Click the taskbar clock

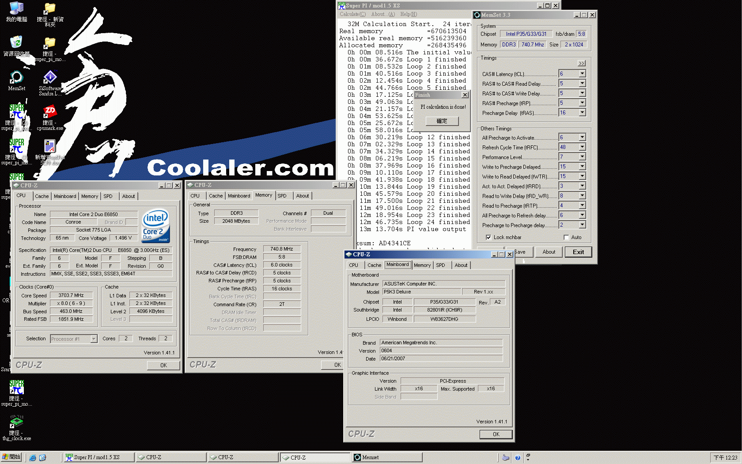(725, 458)
